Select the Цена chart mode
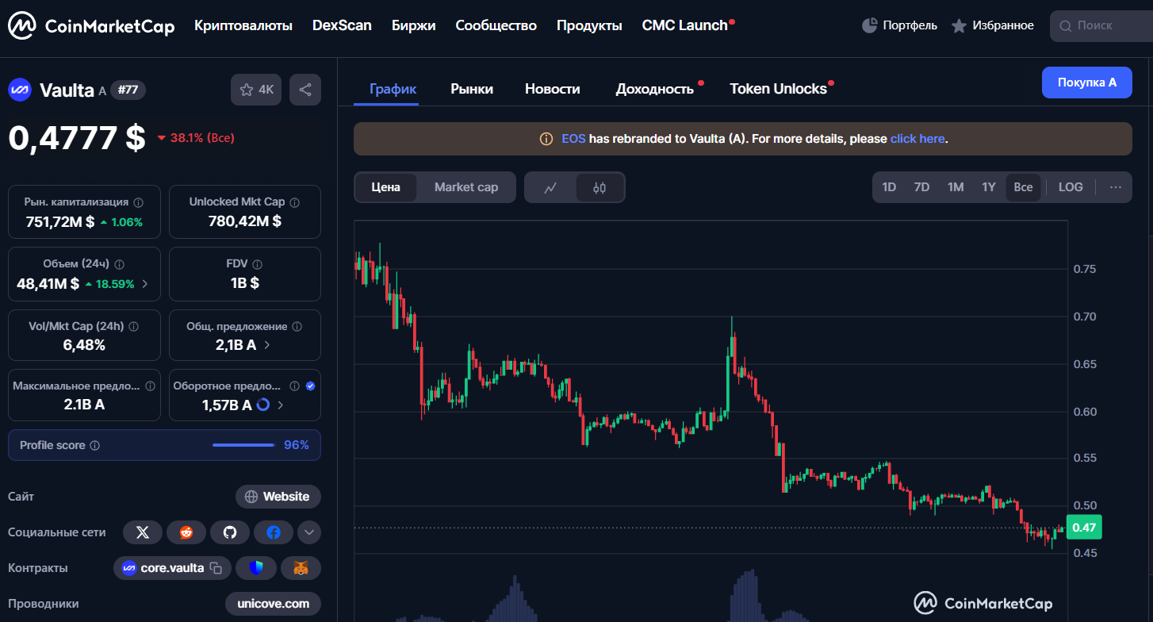This screenshot has width=1153, height=622. coord(386,187)
